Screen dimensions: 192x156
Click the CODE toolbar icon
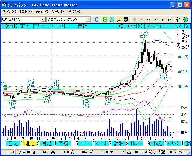tap(96, 19)
